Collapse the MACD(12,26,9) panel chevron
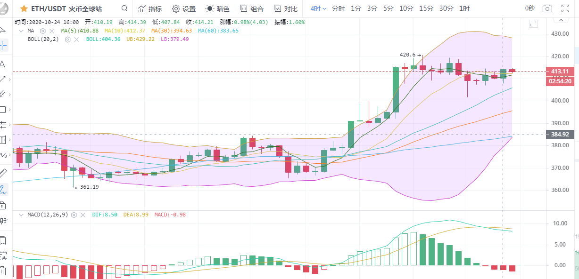 click(21, 215)
